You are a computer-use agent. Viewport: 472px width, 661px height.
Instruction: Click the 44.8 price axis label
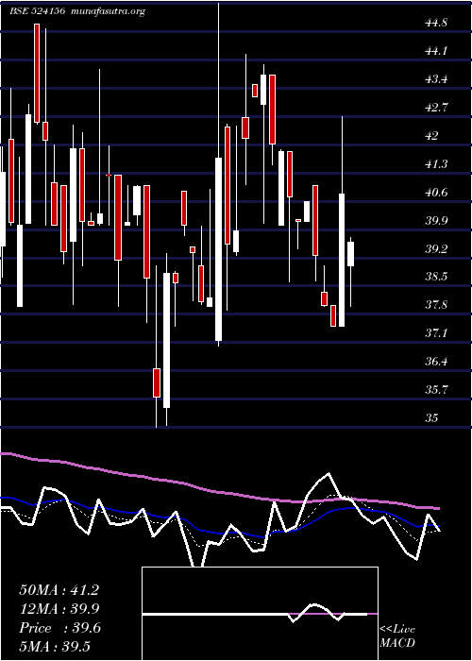click(x=436, y=24)
